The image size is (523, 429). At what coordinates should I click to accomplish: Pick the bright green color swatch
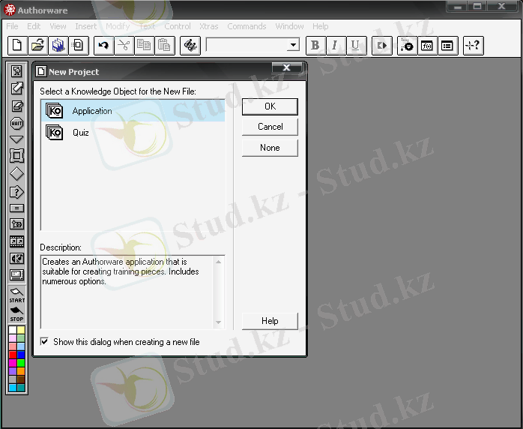click(x=21, y=363)
